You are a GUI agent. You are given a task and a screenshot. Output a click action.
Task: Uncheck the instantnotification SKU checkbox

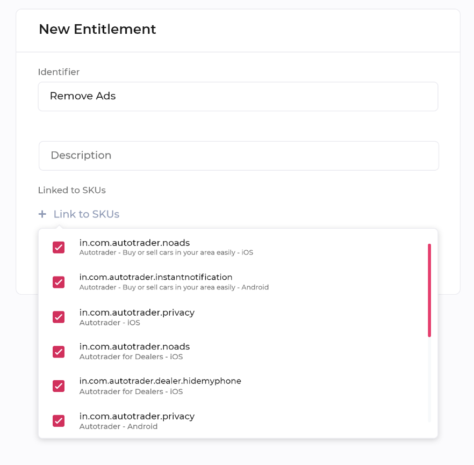[x=59, y=282]
